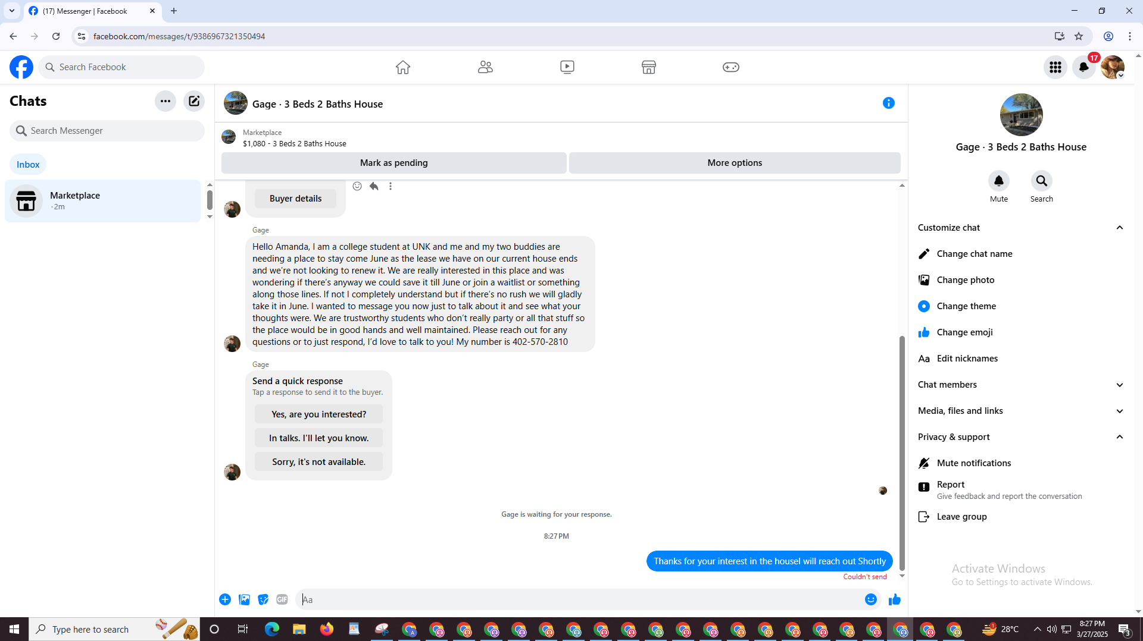This screenshot has width=1143, height=641.
Task: Open the Marketplace chat in the list
Action: click(x=102, y=201)
